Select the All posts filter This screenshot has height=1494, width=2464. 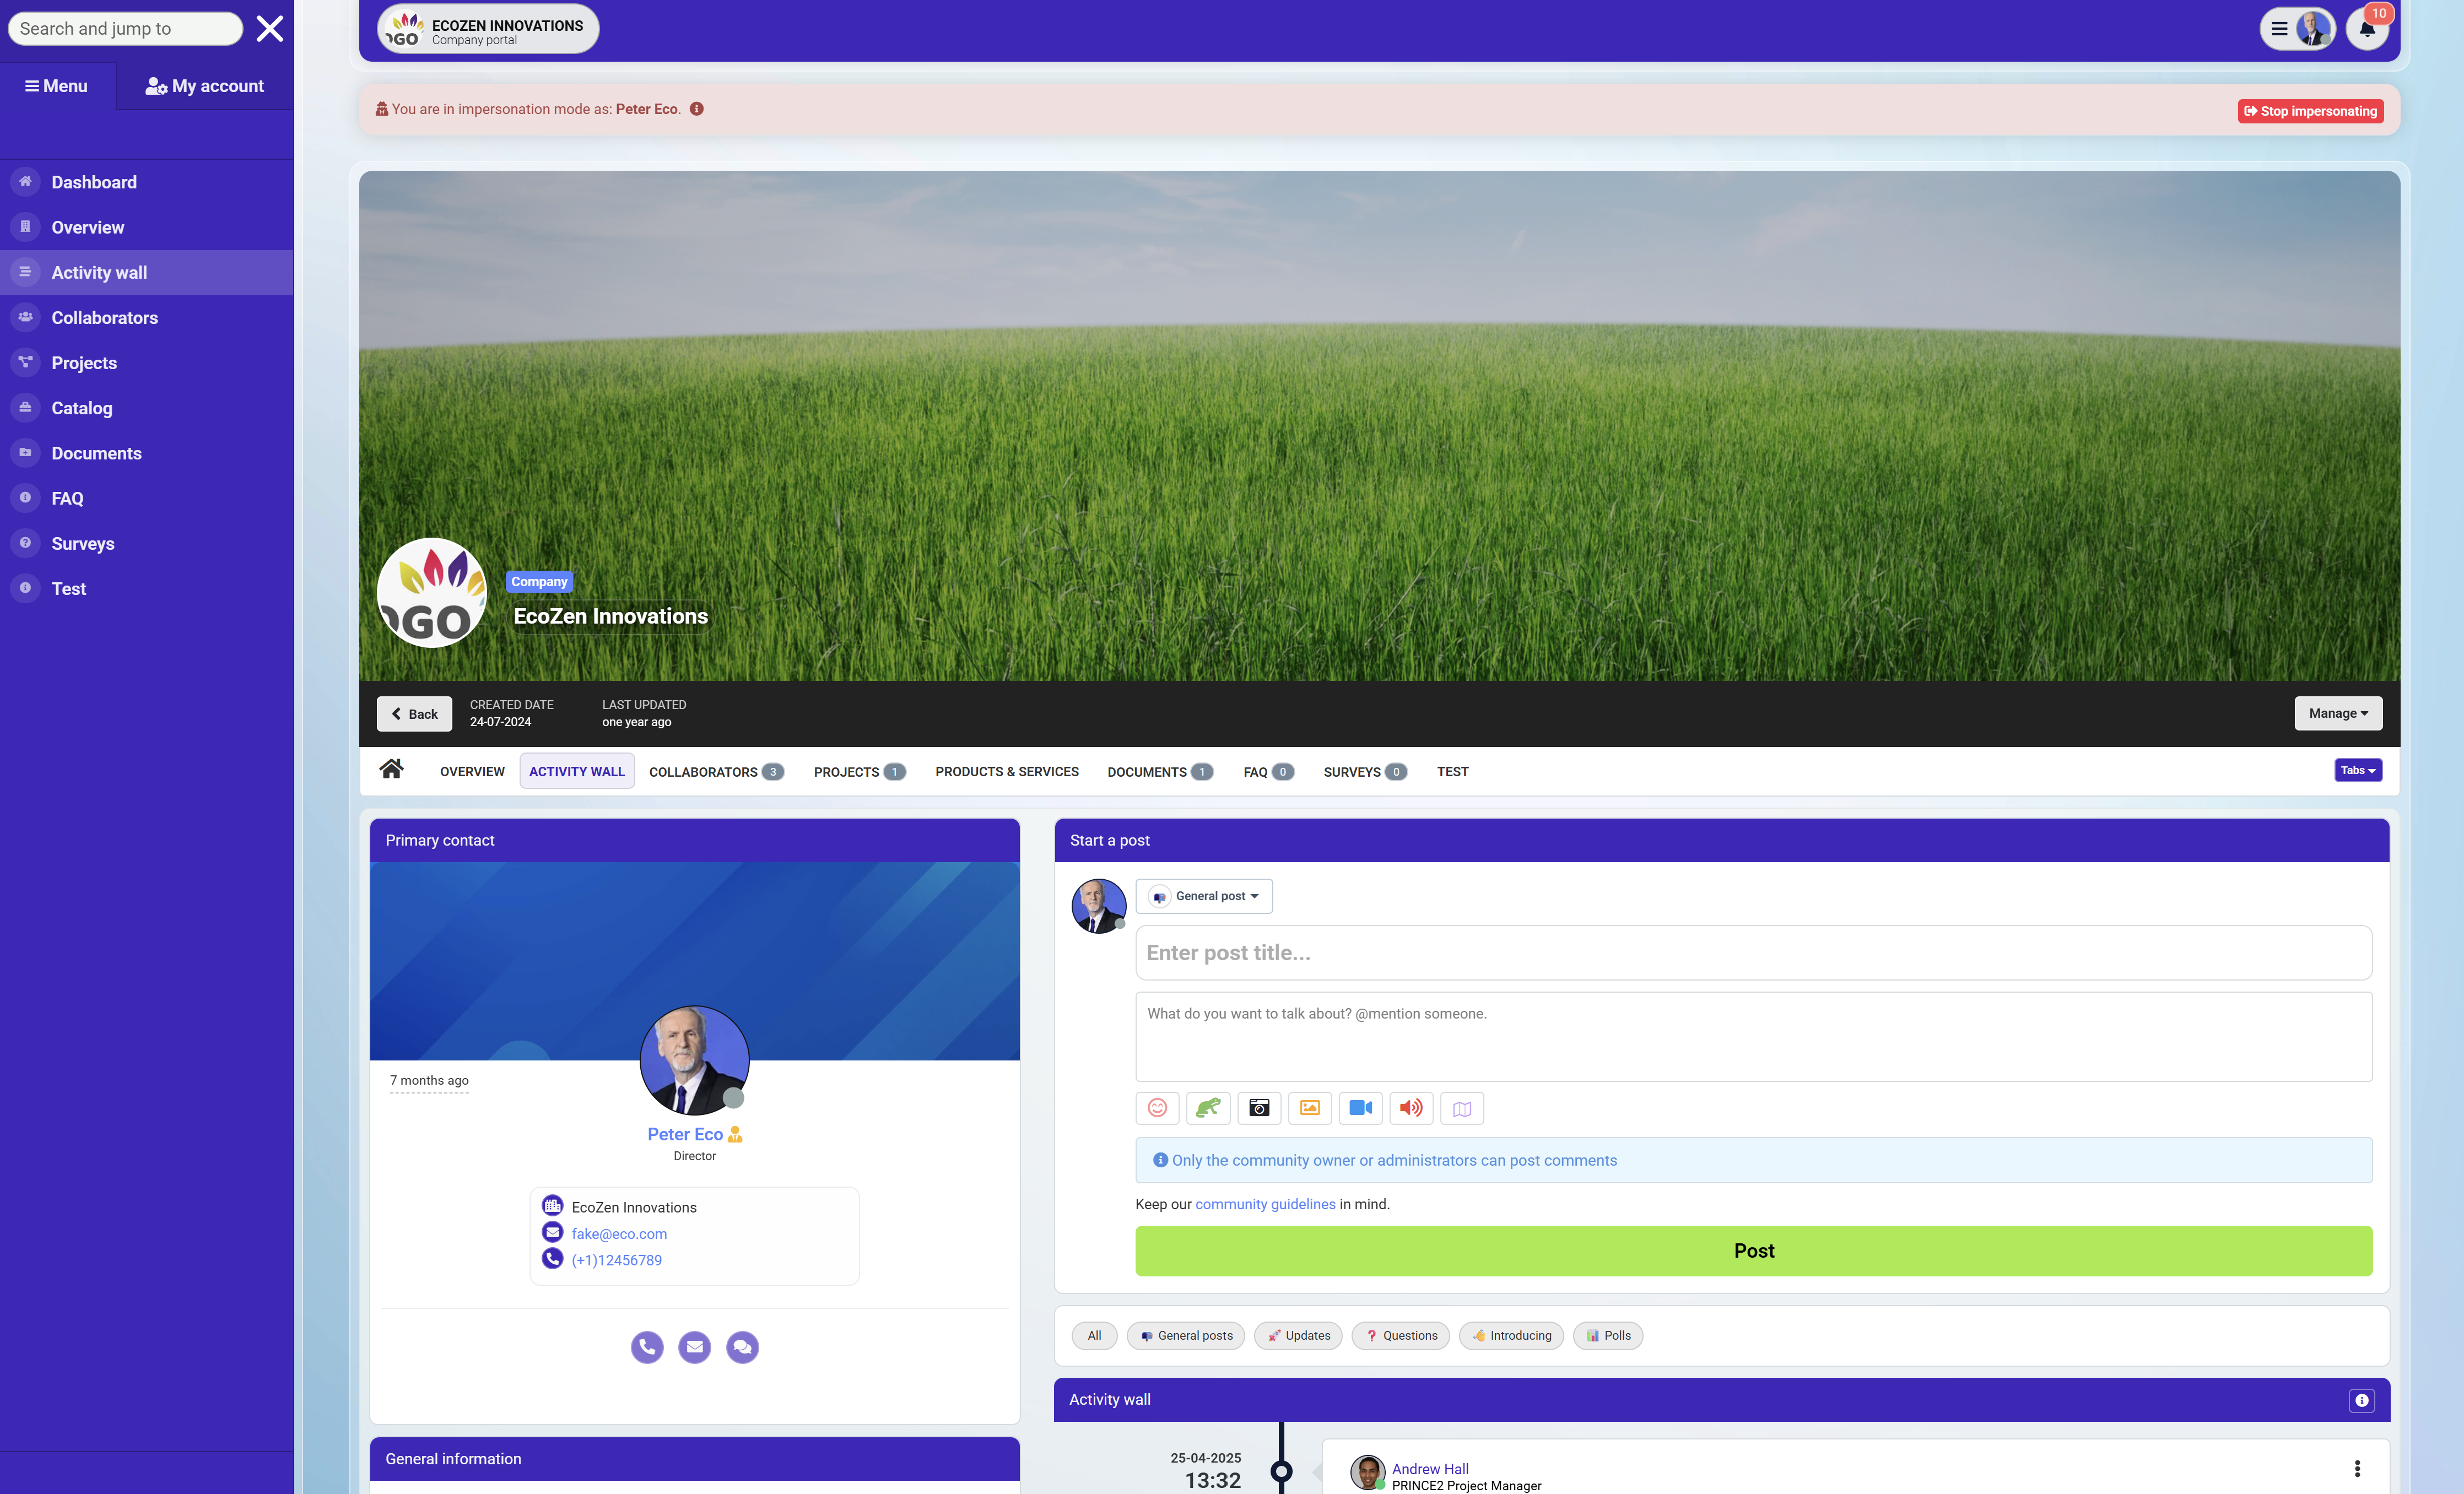coord(1094,1335)
